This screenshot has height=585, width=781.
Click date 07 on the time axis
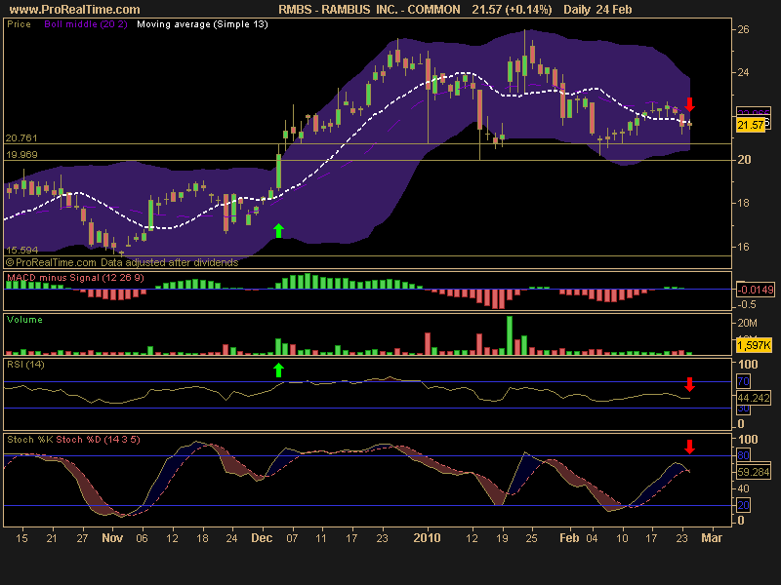(x=292, y=538)
